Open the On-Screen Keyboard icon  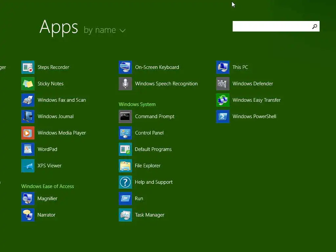pyautogui.click(x=125, y=67)
